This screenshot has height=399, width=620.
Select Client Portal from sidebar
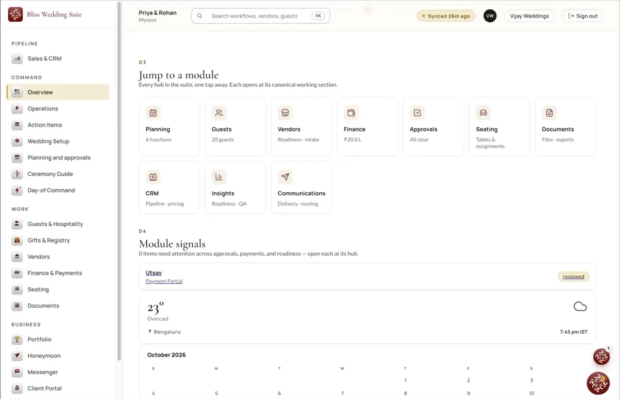(58, 388)
